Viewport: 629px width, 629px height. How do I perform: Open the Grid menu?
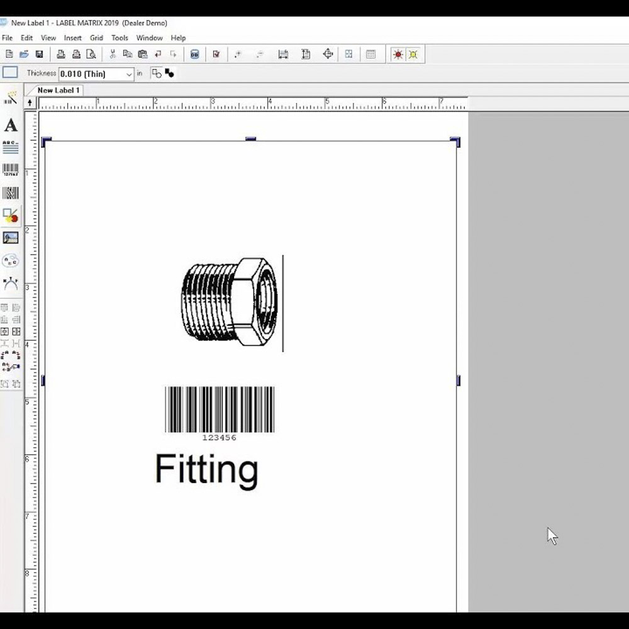pyautogui.click(x=96, y=38)
